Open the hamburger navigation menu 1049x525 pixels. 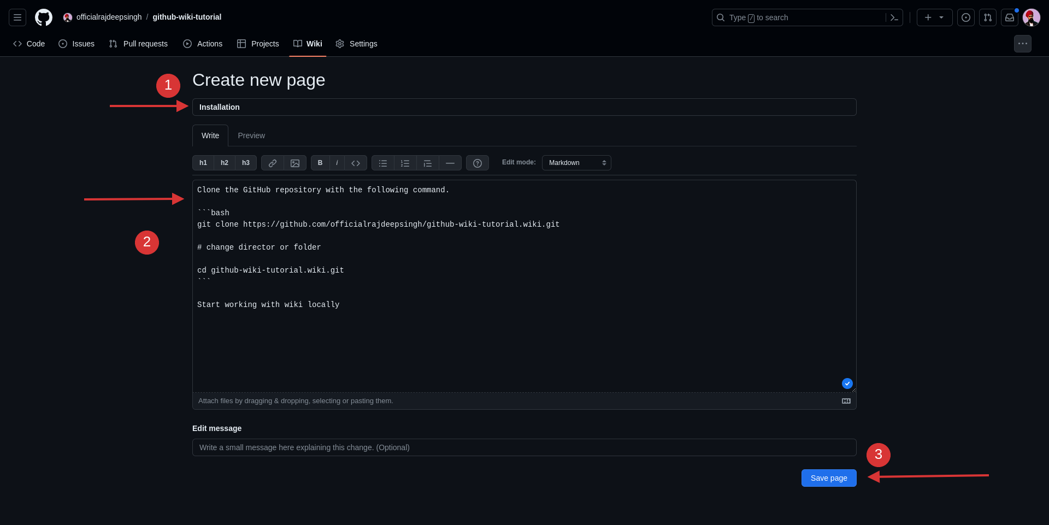point(17,17)
